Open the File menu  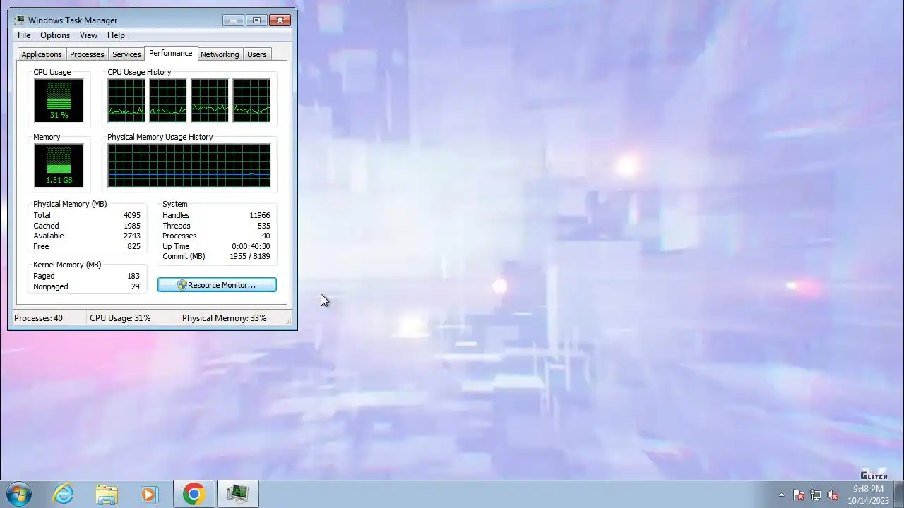(24, 35)
